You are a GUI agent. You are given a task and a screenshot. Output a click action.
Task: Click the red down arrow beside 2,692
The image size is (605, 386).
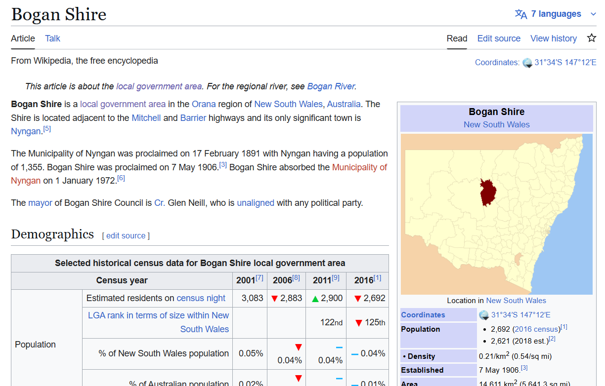[x=358, y=299]
